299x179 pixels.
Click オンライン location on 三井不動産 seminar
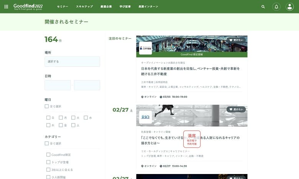point(149,97)
